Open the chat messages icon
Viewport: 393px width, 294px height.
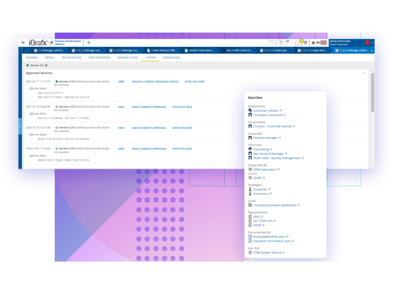tap(313, 42)
